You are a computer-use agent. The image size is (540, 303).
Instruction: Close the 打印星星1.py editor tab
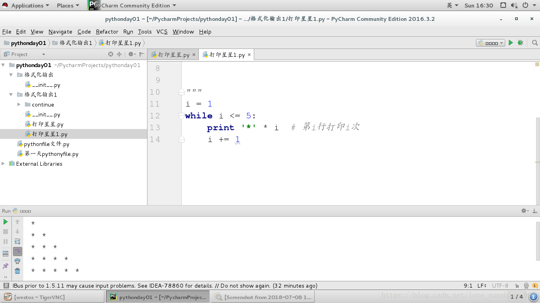click(x=249, y=55)
